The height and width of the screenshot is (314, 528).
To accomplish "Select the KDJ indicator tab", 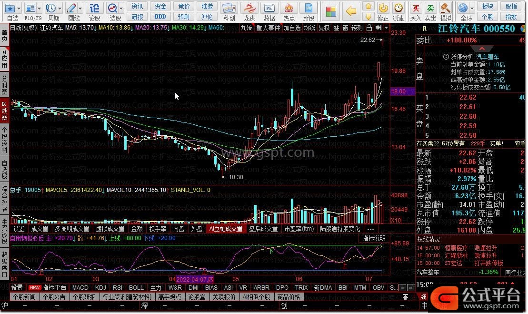I will click(100, 287).
